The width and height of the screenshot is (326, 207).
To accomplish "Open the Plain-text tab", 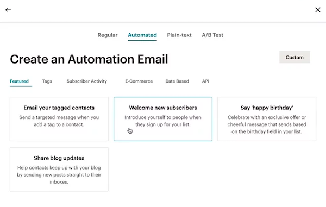I will tap(179, 35).
